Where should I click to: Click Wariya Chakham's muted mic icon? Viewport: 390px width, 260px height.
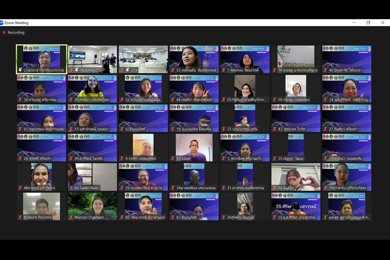click(71, 217)
